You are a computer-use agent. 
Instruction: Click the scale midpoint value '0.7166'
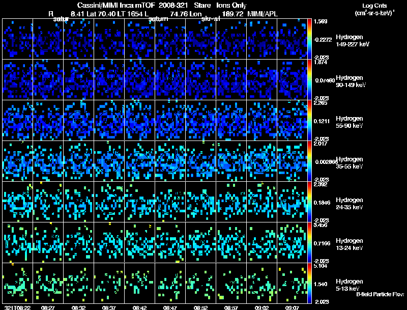click(322, 243)
